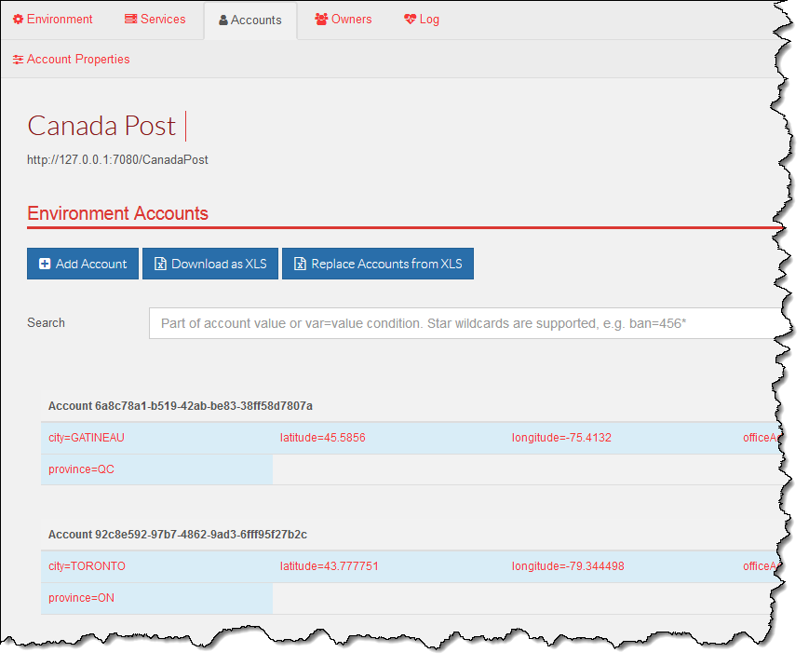Open Account Properties
This screenshot has height=666, width=809.
[71, 60]
